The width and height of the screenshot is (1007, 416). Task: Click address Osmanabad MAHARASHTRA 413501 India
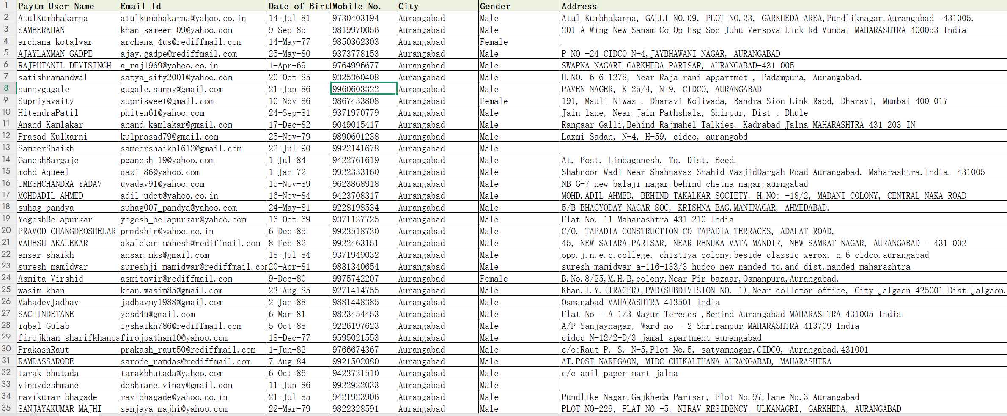pos(783,302)
